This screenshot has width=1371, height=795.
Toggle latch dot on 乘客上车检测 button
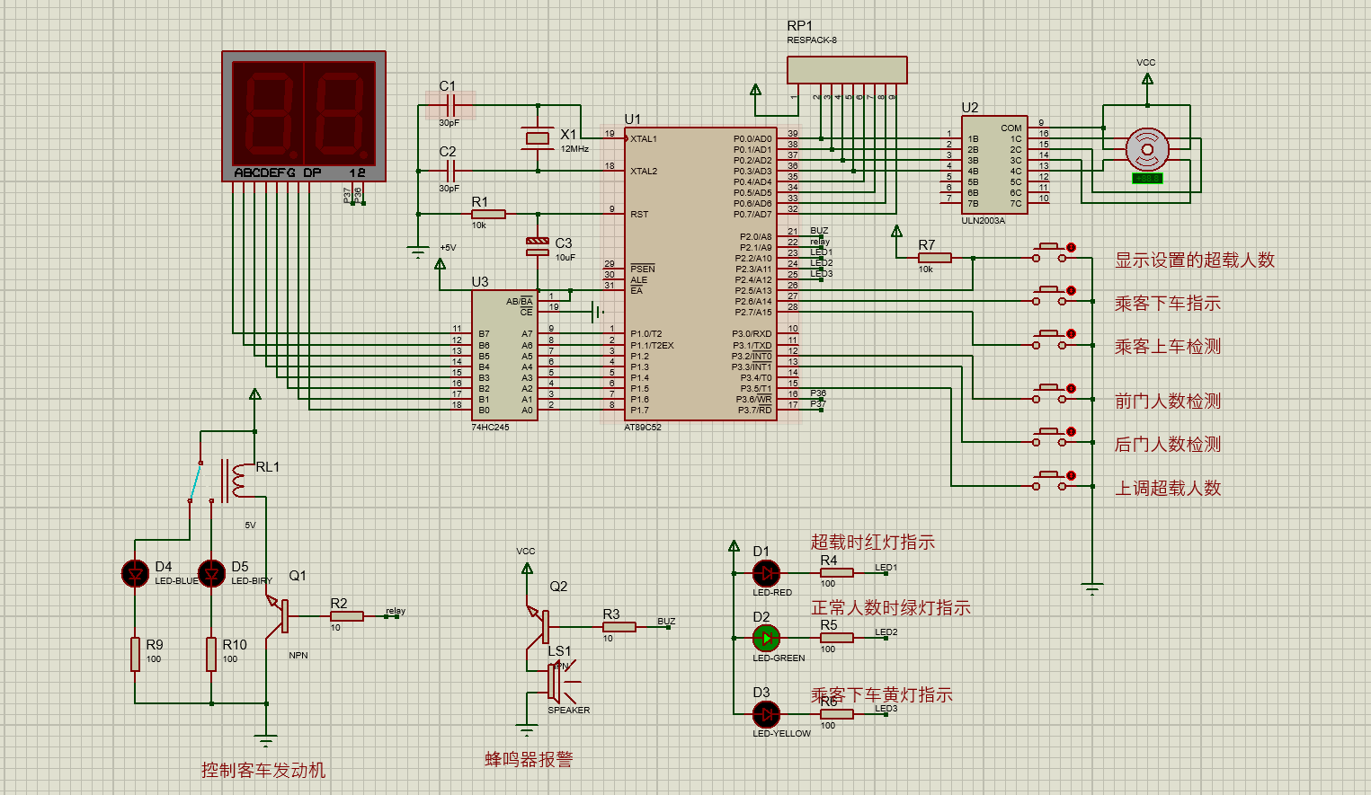tap(1071, 334)
